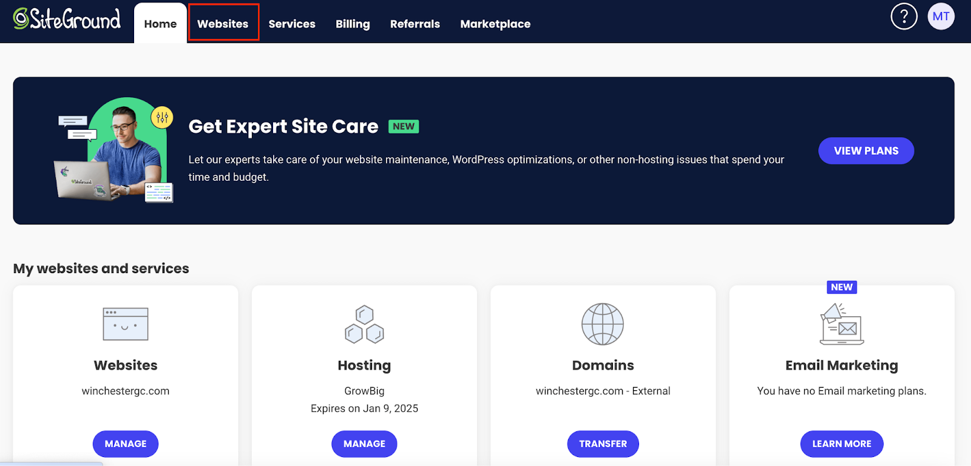Go to the Billing tab
This screenshot has height=466, width=971.
tap(353, 24)
